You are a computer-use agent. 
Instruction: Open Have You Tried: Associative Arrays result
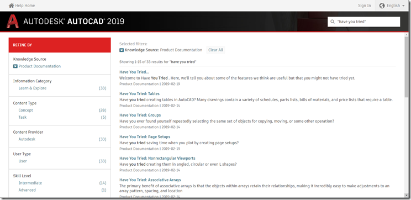tap(150, 180)
